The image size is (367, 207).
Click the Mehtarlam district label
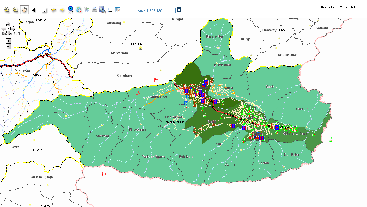pos(119,53)
